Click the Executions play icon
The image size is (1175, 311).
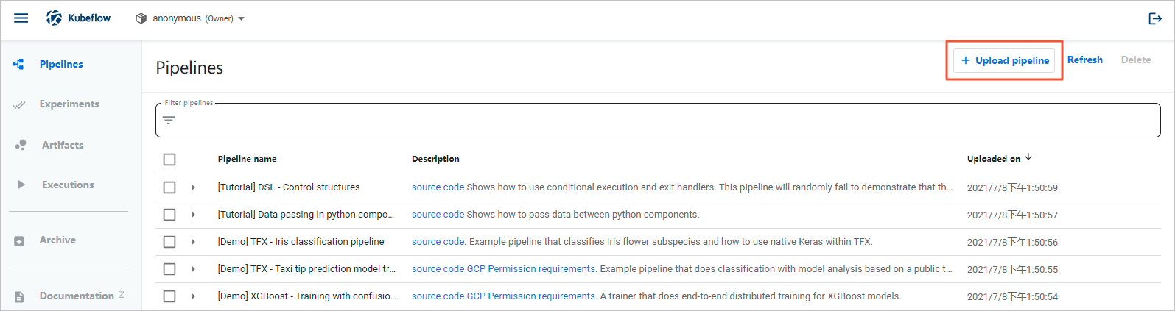tap(21, 185)
